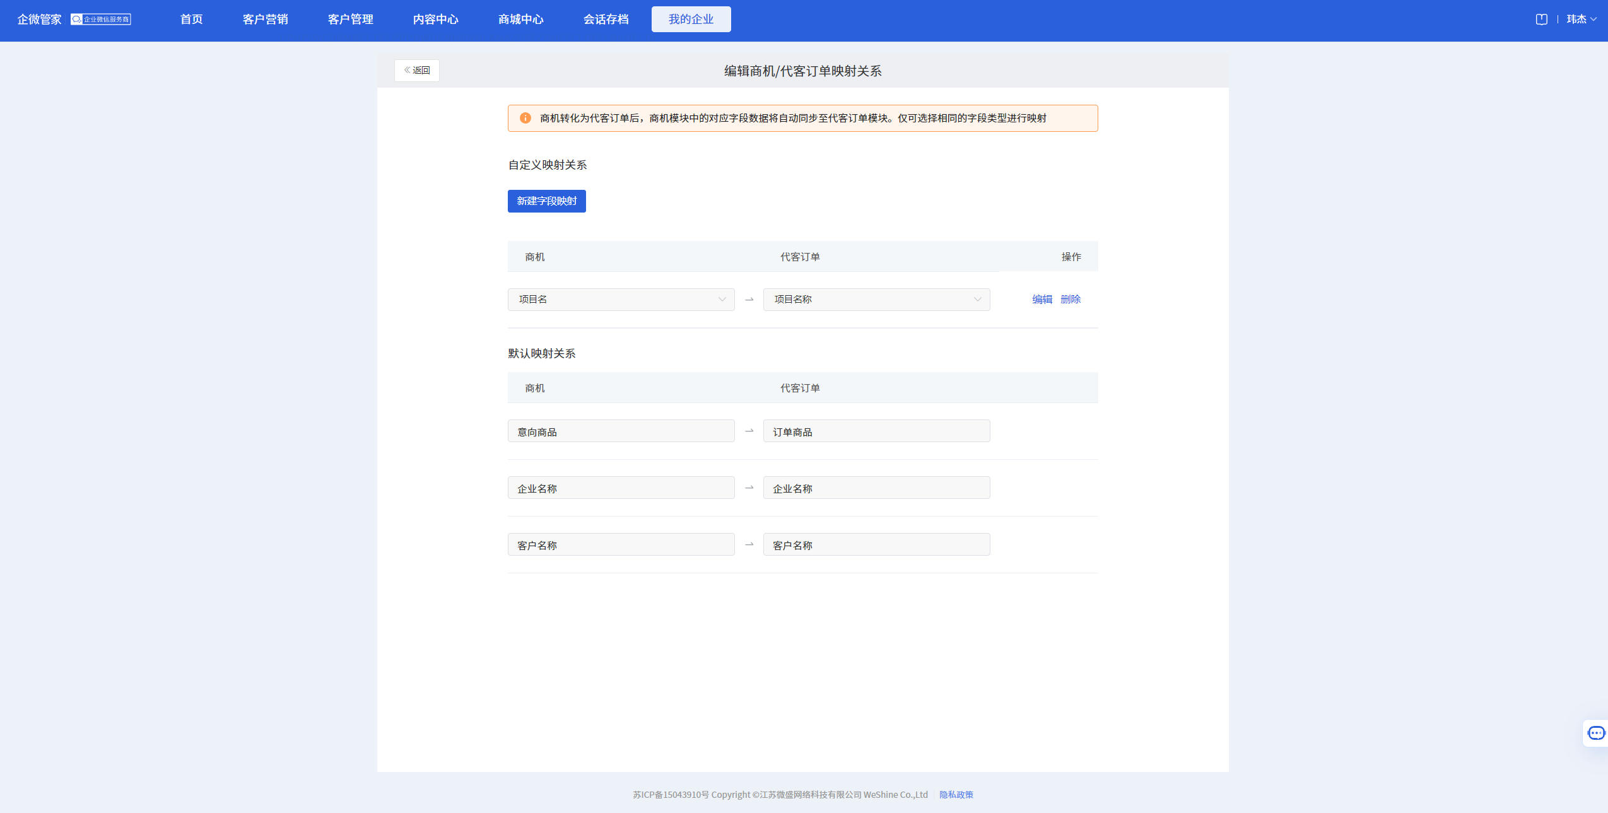Click the right 客户名称 field
The image size is (1608, 813).
pyautogui.click(x=877, y=545)
